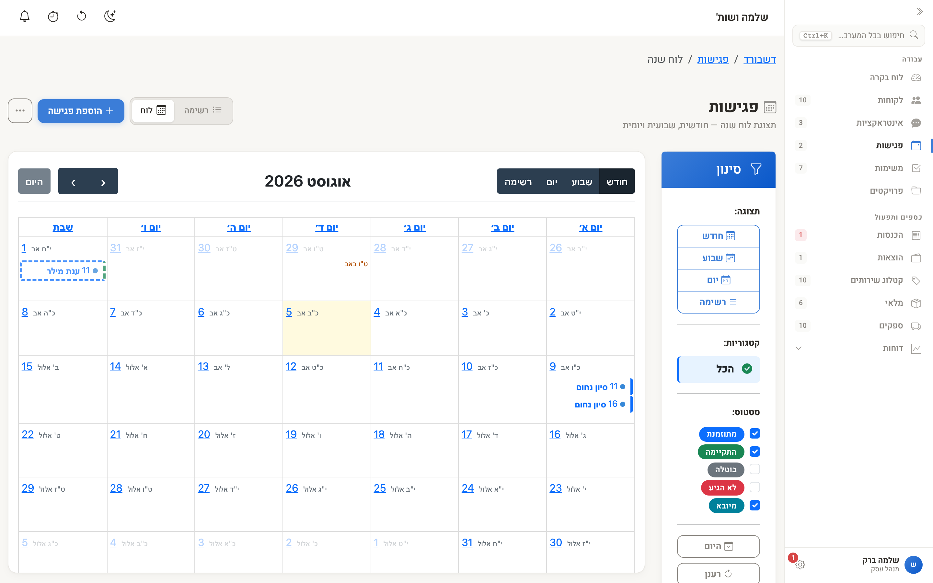Open the three-dots more options menu
This screenshot has height=583, width=933.
point(20,111)
